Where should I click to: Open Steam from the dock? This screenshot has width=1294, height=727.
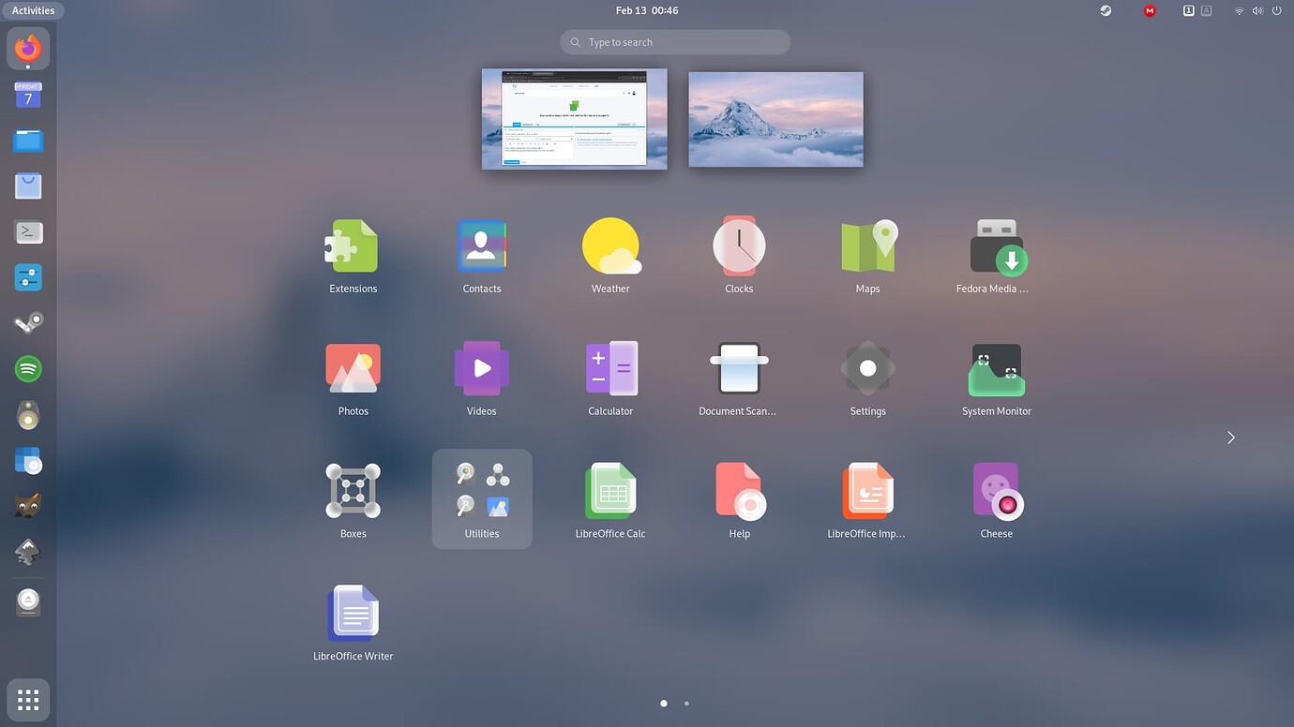point(28,323)
